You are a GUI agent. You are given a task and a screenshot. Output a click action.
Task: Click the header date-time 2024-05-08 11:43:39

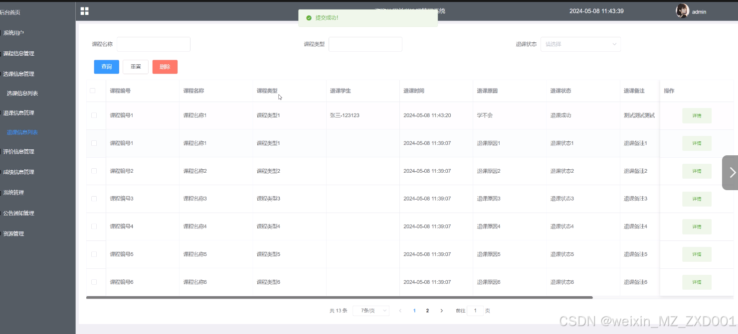click(x=596, y=11)
